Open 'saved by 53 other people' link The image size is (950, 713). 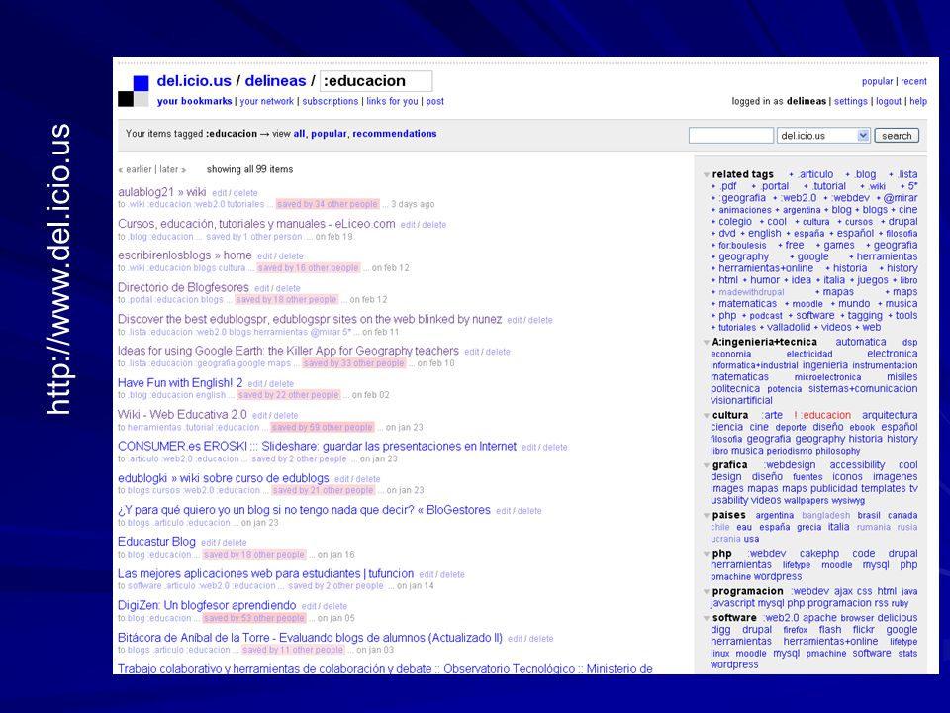[x=254, y=618]
